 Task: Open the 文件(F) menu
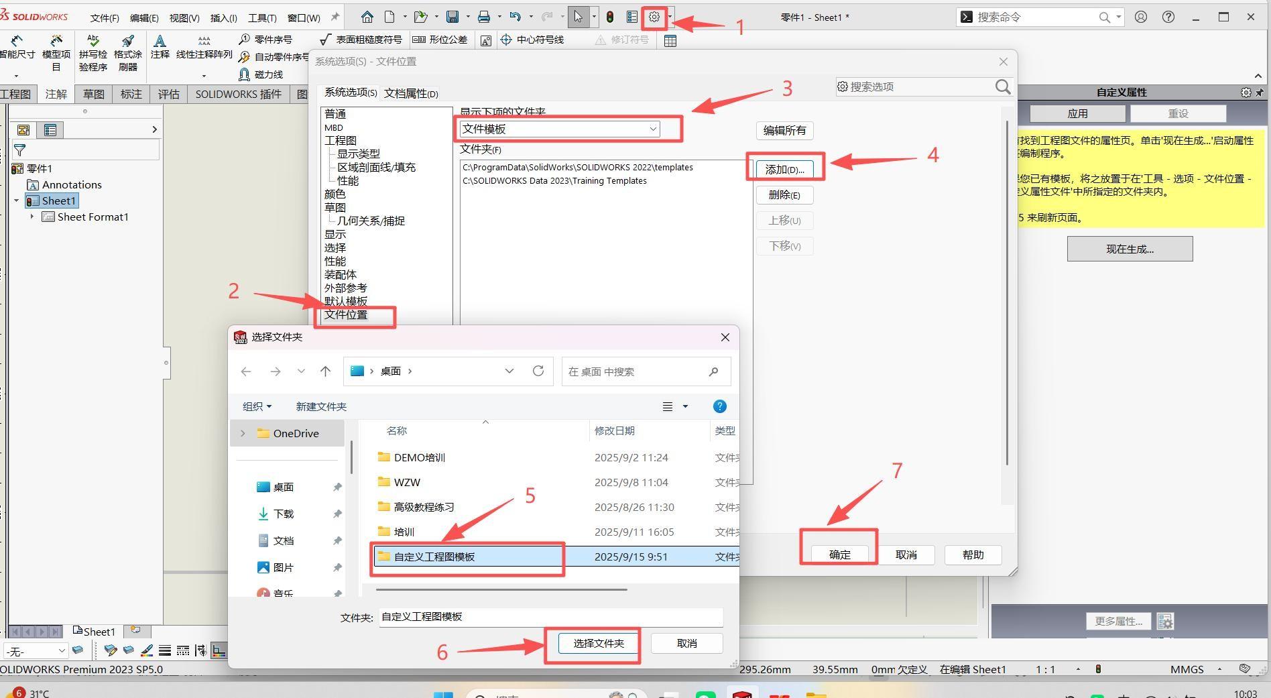(x=105, y=18)
